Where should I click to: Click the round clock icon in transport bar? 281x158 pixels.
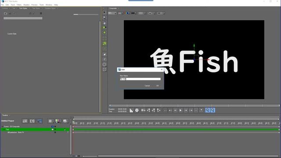pyautogui.click(x=137, y=110)
